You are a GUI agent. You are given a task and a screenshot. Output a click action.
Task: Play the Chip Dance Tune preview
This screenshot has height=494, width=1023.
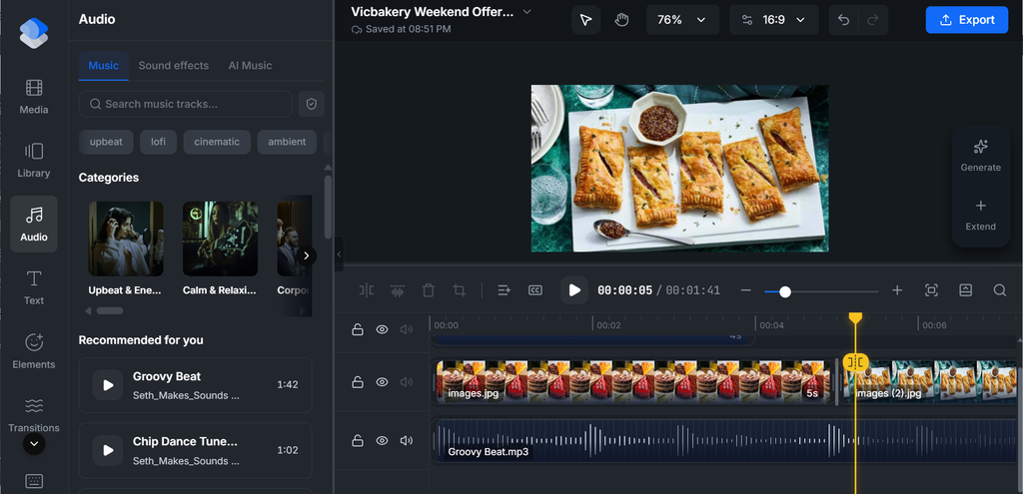point(108,450)
